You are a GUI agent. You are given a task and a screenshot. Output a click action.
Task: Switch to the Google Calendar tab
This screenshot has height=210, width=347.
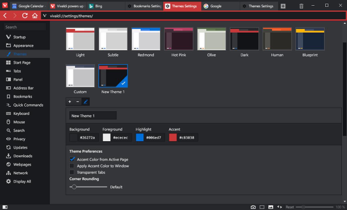pyautogui.click(x=29, y=5)
